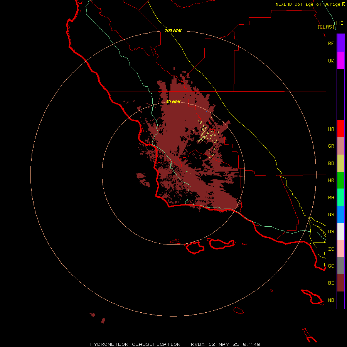The image size is (347, 347).
Task: Click the red HA legend swatch
Action: click(340, 129)
